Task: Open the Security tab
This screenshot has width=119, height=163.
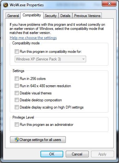Action: [x=51, y=16]
